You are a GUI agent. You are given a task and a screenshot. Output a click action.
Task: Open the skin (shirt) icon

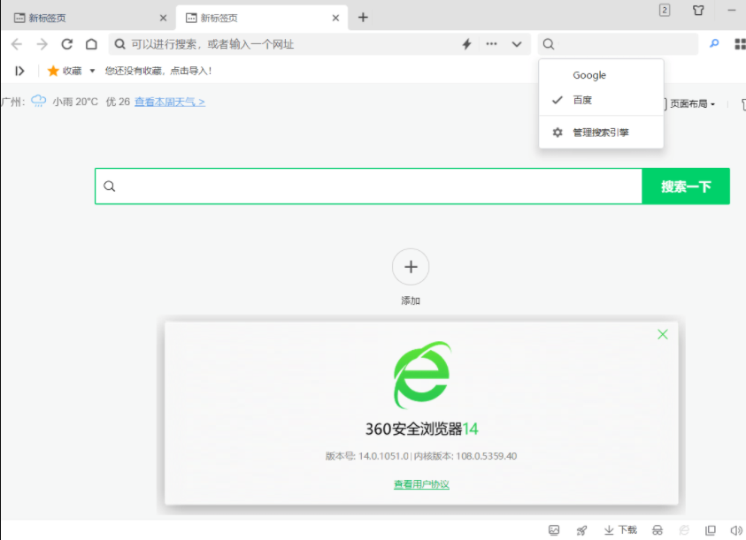pyautogui.click(x=699, y=11)
